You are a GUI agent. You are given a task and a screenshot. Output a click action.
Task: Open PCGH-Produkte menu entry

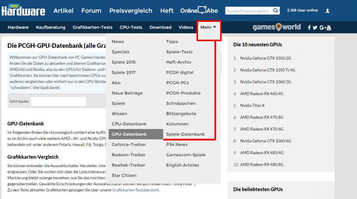tap(183, 93)
